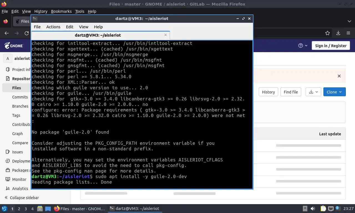Click the Analytics sidebar icon

tap(8, 189)
